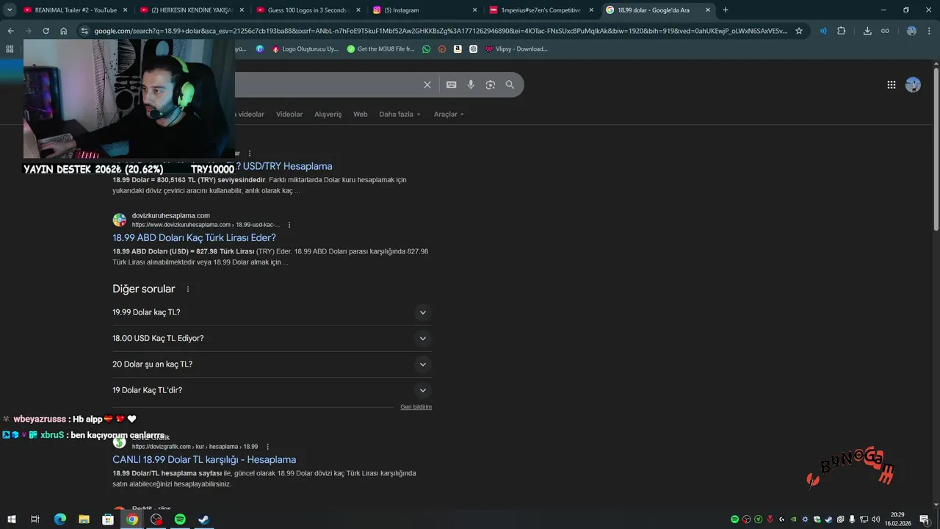Clear the Google search box text

tap(427, 85)
